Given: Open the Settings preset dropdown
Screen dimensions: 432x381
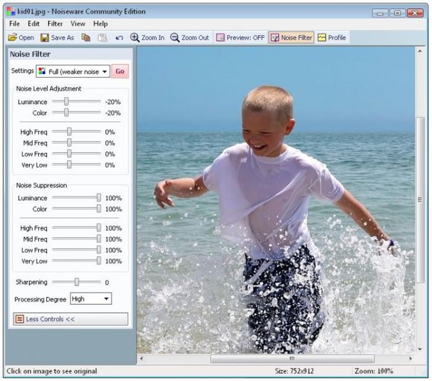Looking at the screenshot, I should point(73,71).
